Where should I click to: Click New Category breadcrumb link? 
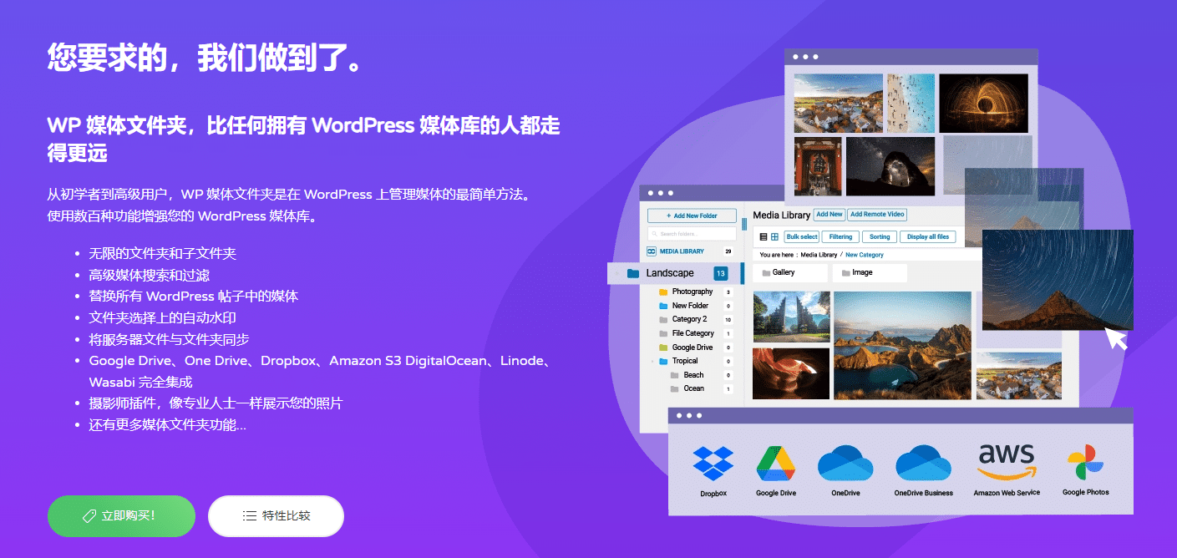point(864,255)
